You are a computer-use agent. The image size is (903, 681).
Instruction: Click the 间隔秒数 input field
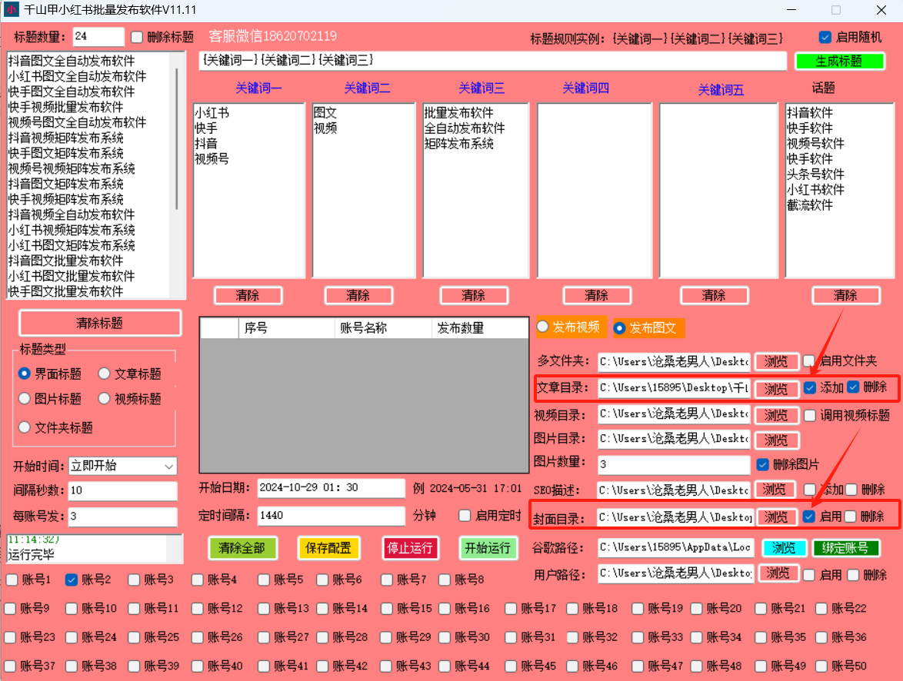pos(122,490)
